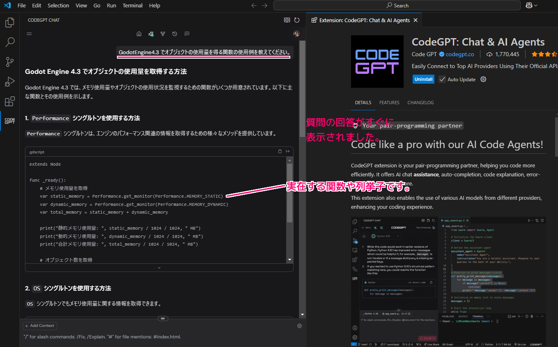This screenshot has width=558, height=347.
Task: Switch to the FEATURES tab
Action: tap(389, 103)
